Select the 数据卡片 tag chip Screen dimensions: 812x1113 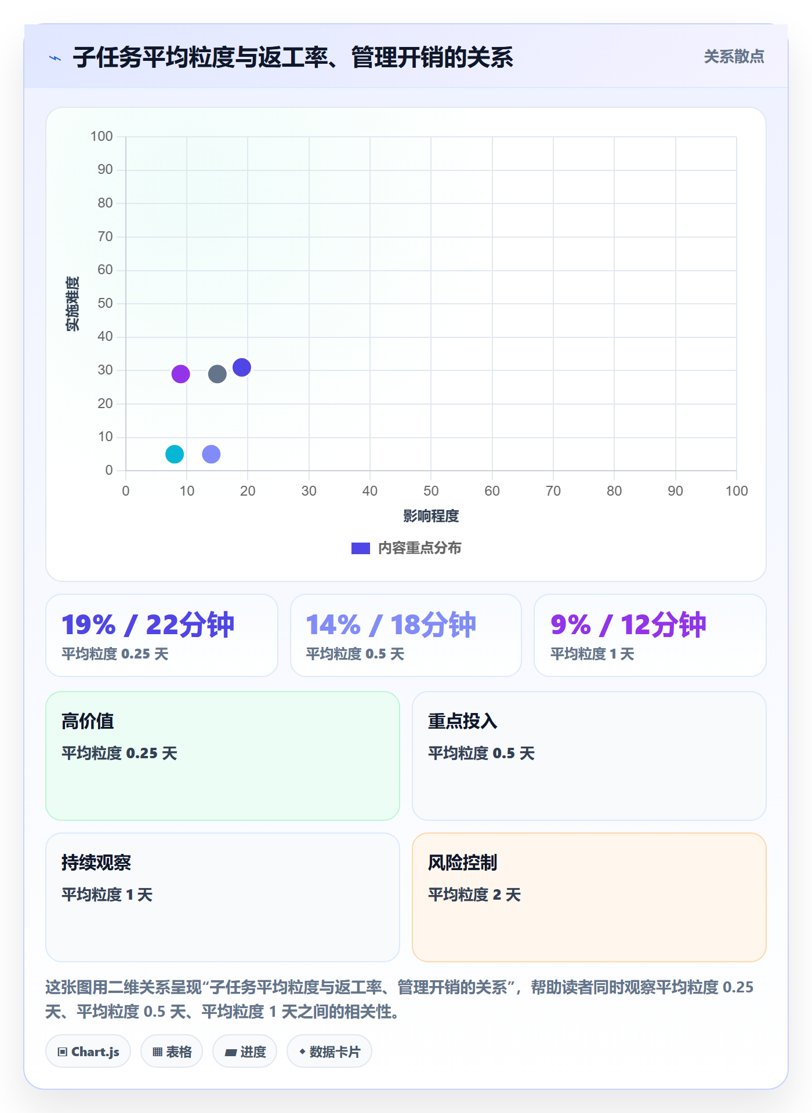pos(329,1051)
